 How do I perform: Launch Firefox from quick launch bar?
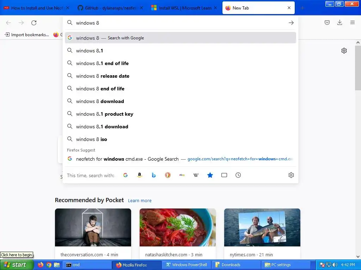41,265
